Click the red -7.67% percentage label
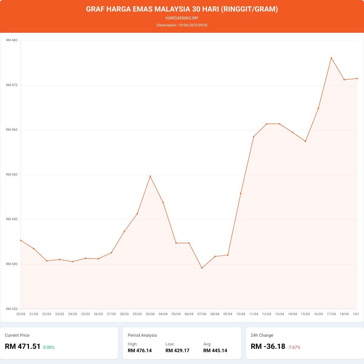Image resolution: width=364 pixels, height=364 pixels. coord(294,347)
